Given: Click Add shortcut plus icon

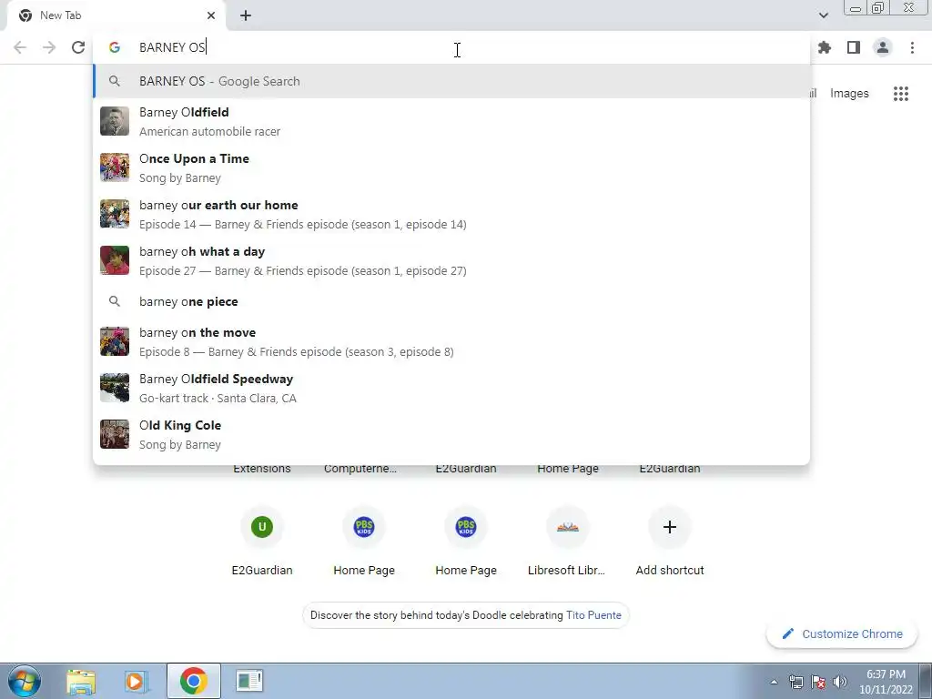Looking at the screenshot, I should (670, 527).
